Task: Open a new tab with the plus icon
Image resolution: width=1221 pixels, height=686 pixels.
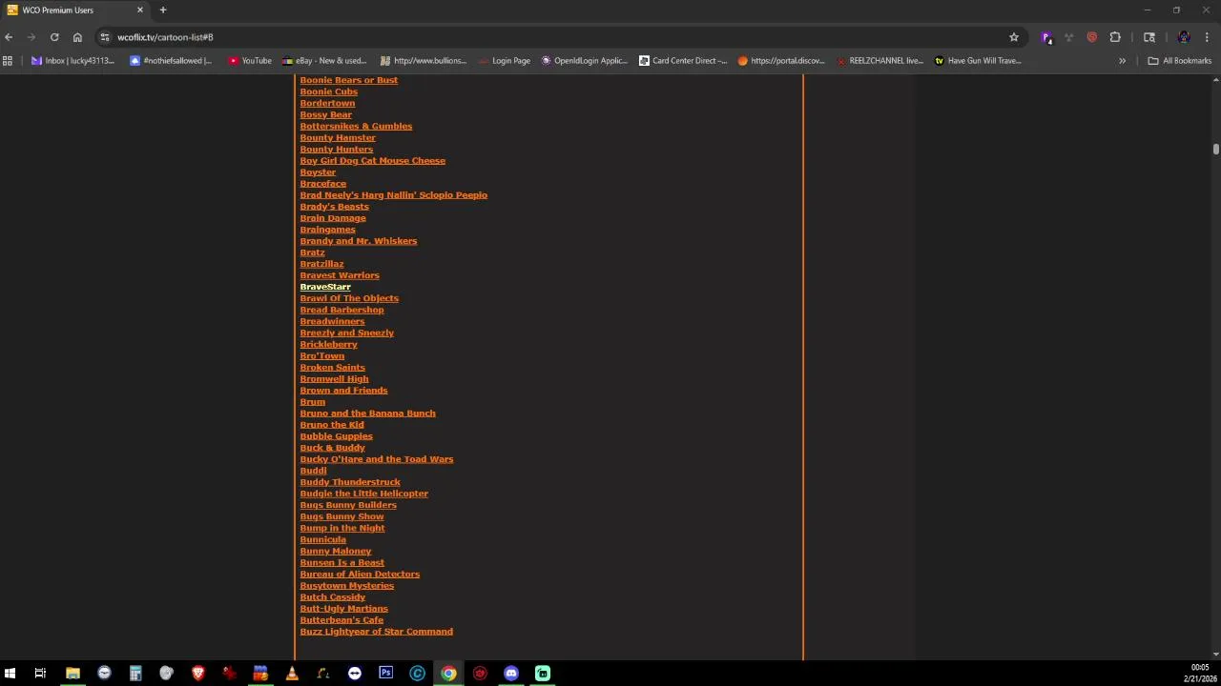Action: point(163,10)
